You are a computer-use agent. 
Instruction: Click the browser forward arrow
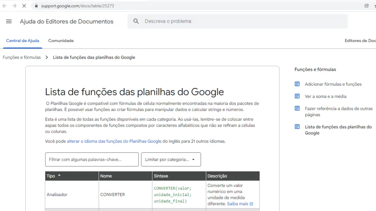[x=14, y=5]
